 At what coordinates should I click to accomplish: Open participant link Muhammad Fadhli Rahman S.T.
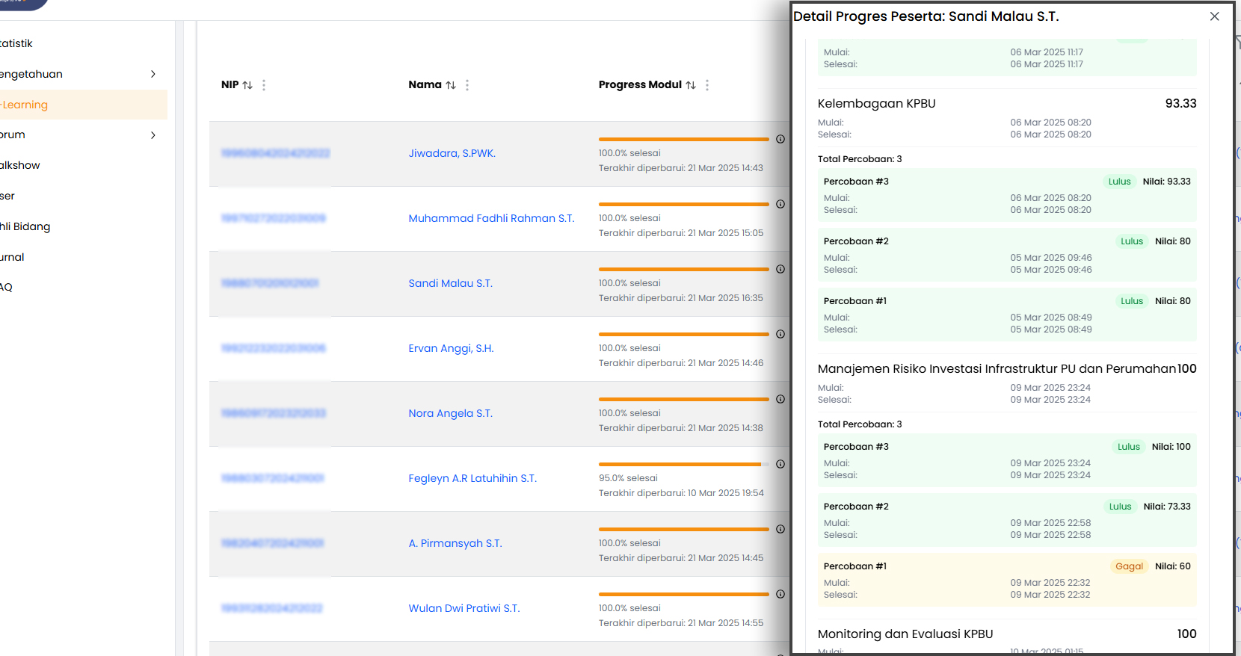[491, 218]
